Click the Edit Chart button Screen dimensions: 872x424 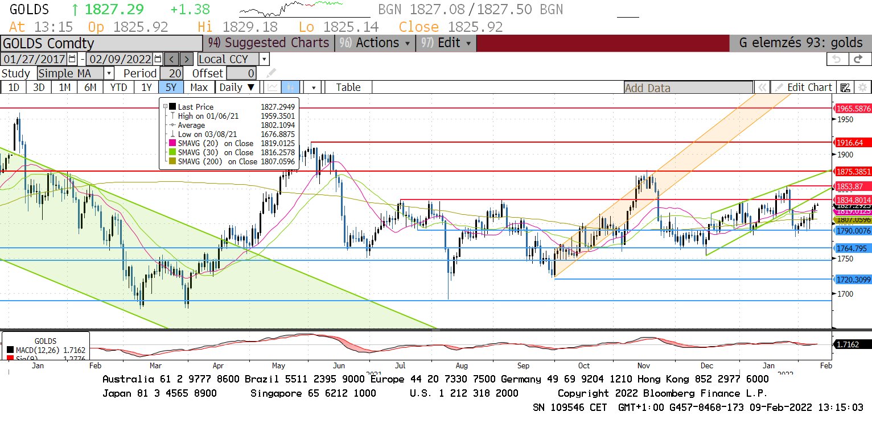pos(803,88)
